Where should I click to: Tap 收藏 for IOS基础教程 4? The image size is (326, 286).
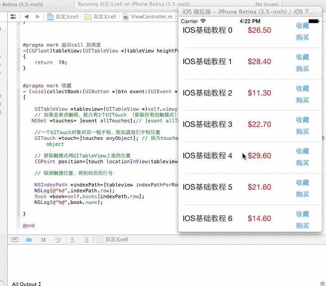303,151
